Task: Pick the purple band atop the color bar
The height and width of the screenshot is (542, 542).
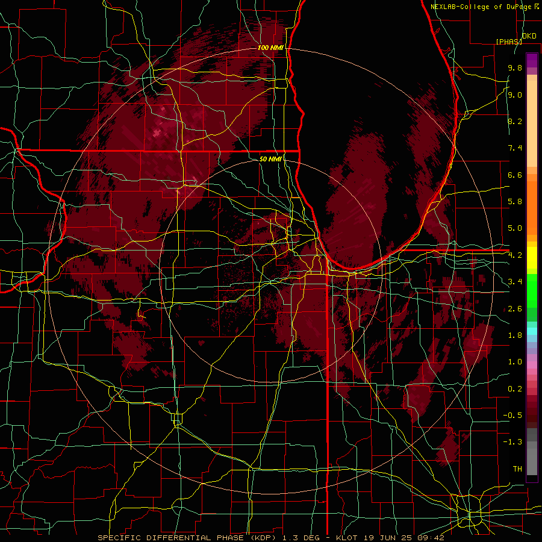Action: (x=532, y=60)
